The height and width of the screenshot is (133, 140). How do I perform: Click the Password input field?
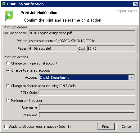[87, 115]
